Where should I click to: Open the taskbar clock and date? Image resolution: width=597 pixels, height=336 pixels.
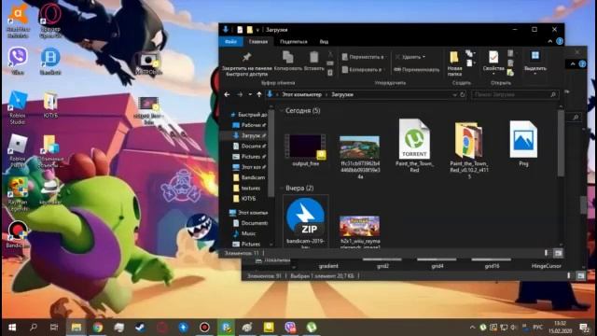[x=561, y=328]
